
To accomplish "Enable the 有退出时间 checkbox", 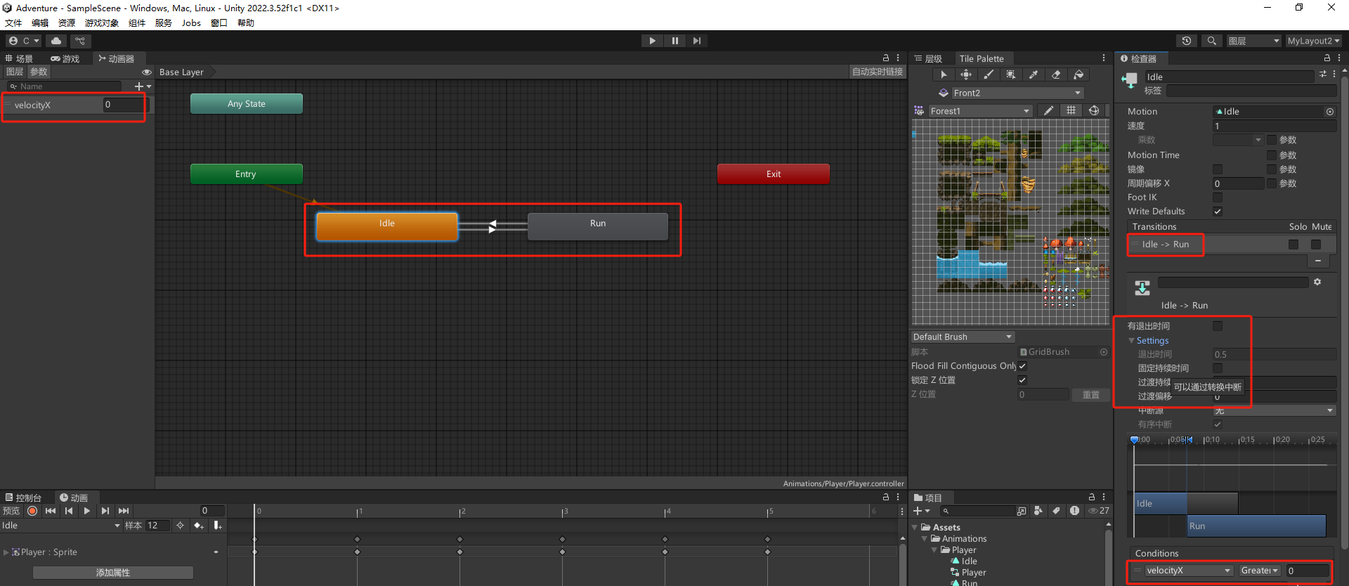I will click(1218, 326).
